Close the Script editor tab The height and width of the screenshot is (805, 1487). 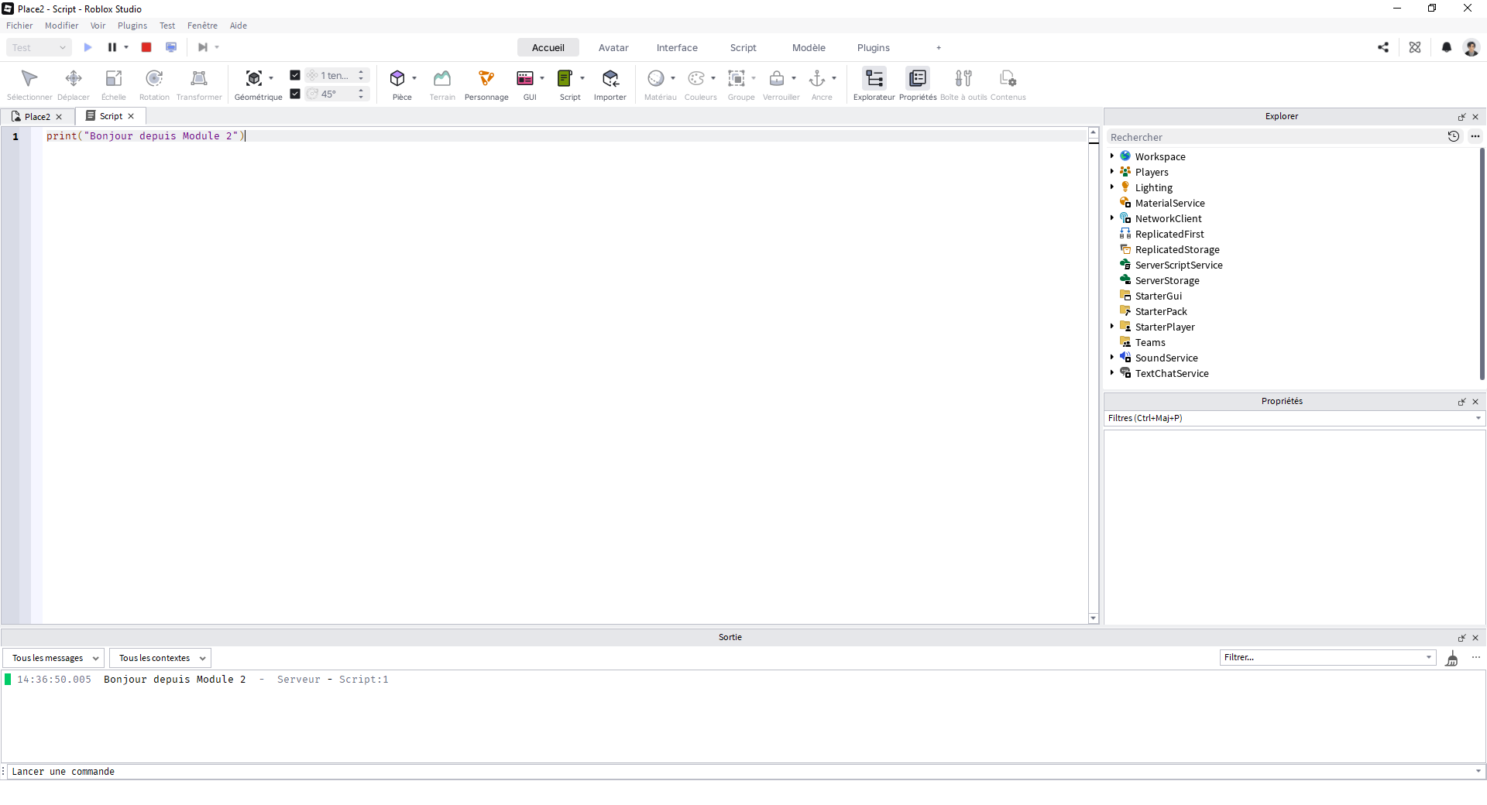coord(131,116)
